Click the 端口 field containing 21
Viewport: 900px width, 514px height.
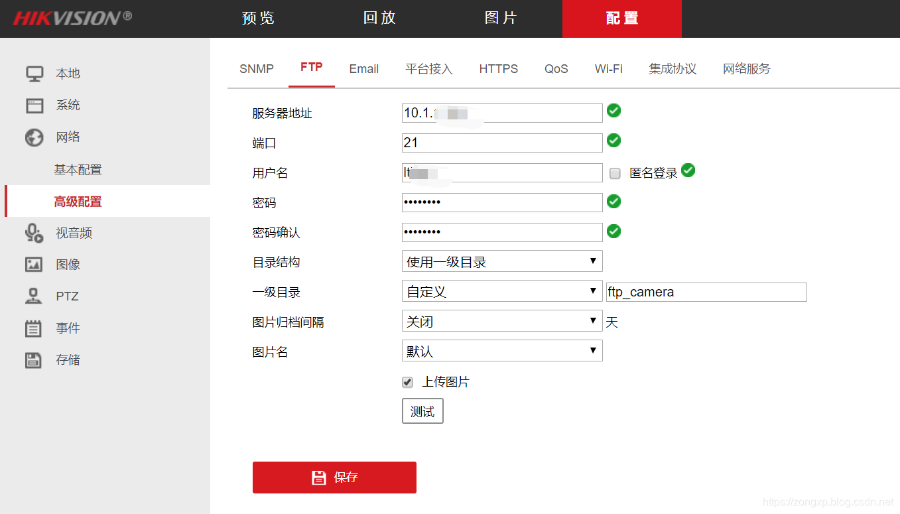tap(502, 143)
